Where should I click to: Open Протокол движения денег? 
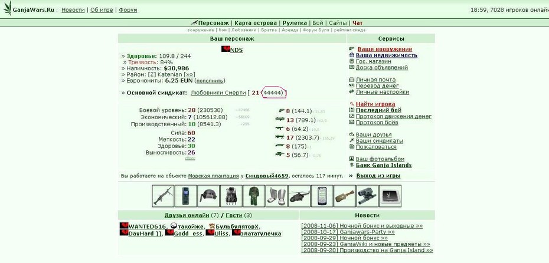point(394,116)
